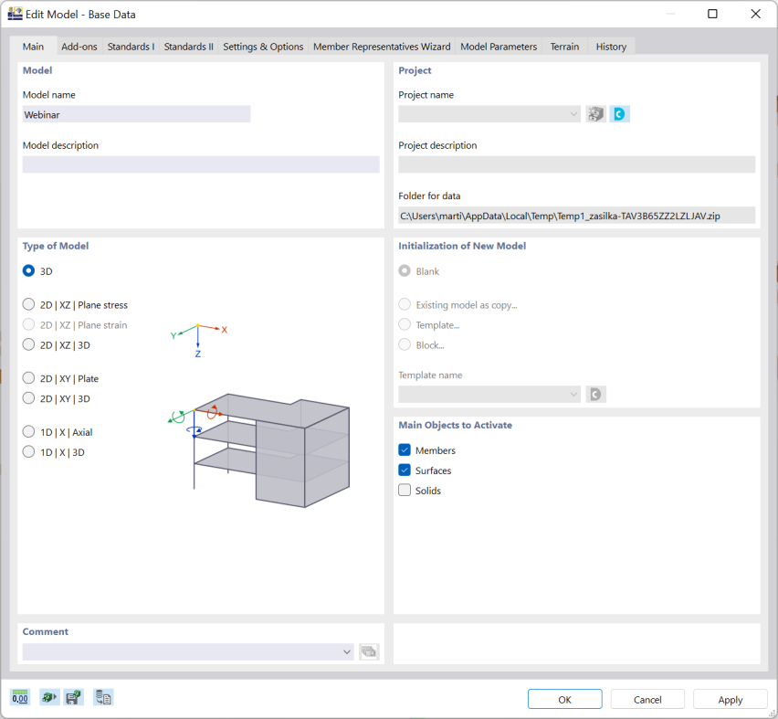The image size is (778, 719).
Task: Open the units and decimal places settings
Action: pyautogui.click(x=18, y=697)
